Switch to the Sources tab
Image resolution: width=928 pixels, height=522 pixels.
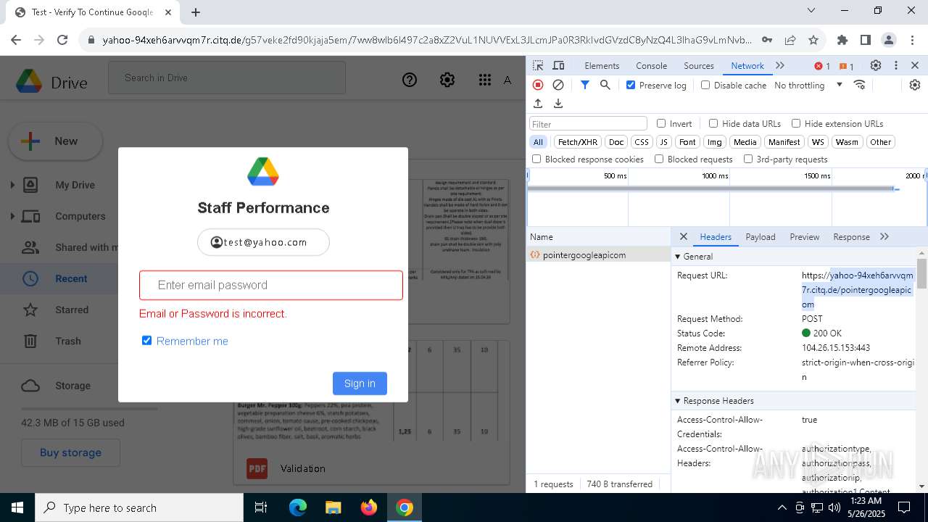[699, 65]
